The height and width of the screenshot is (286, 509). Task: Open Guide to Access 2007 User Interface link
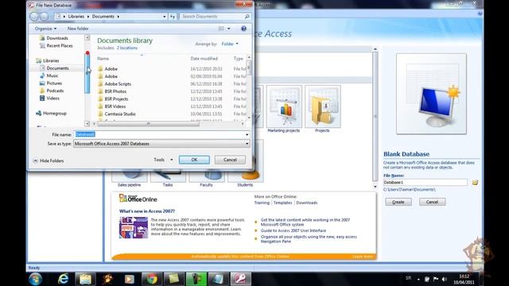click(x=293, y=230)
